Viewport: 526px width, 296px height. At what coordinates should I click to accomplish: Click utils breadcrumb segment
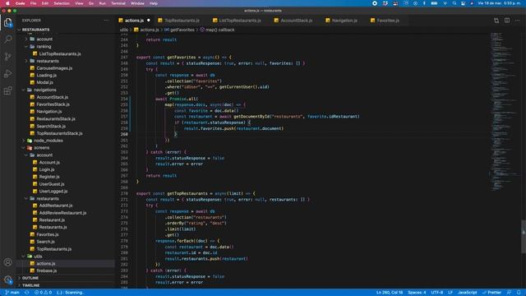[x=124, y=30]
